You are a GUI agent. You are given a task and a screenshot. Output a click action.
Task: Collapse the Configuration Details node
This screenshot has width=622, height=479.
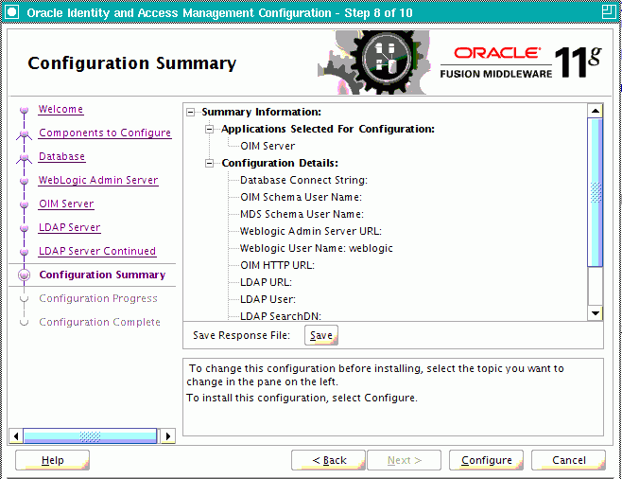click(x=210, y=163)
